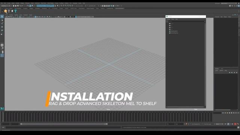240x135 pixels.
Task: Toggle Snap to Curves
Action: 64,6
